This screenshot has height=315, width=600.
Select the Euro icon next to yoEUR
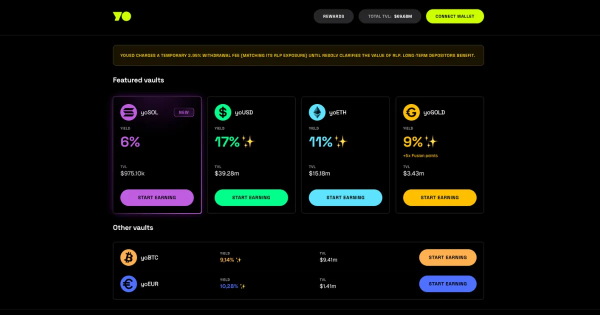128,283
